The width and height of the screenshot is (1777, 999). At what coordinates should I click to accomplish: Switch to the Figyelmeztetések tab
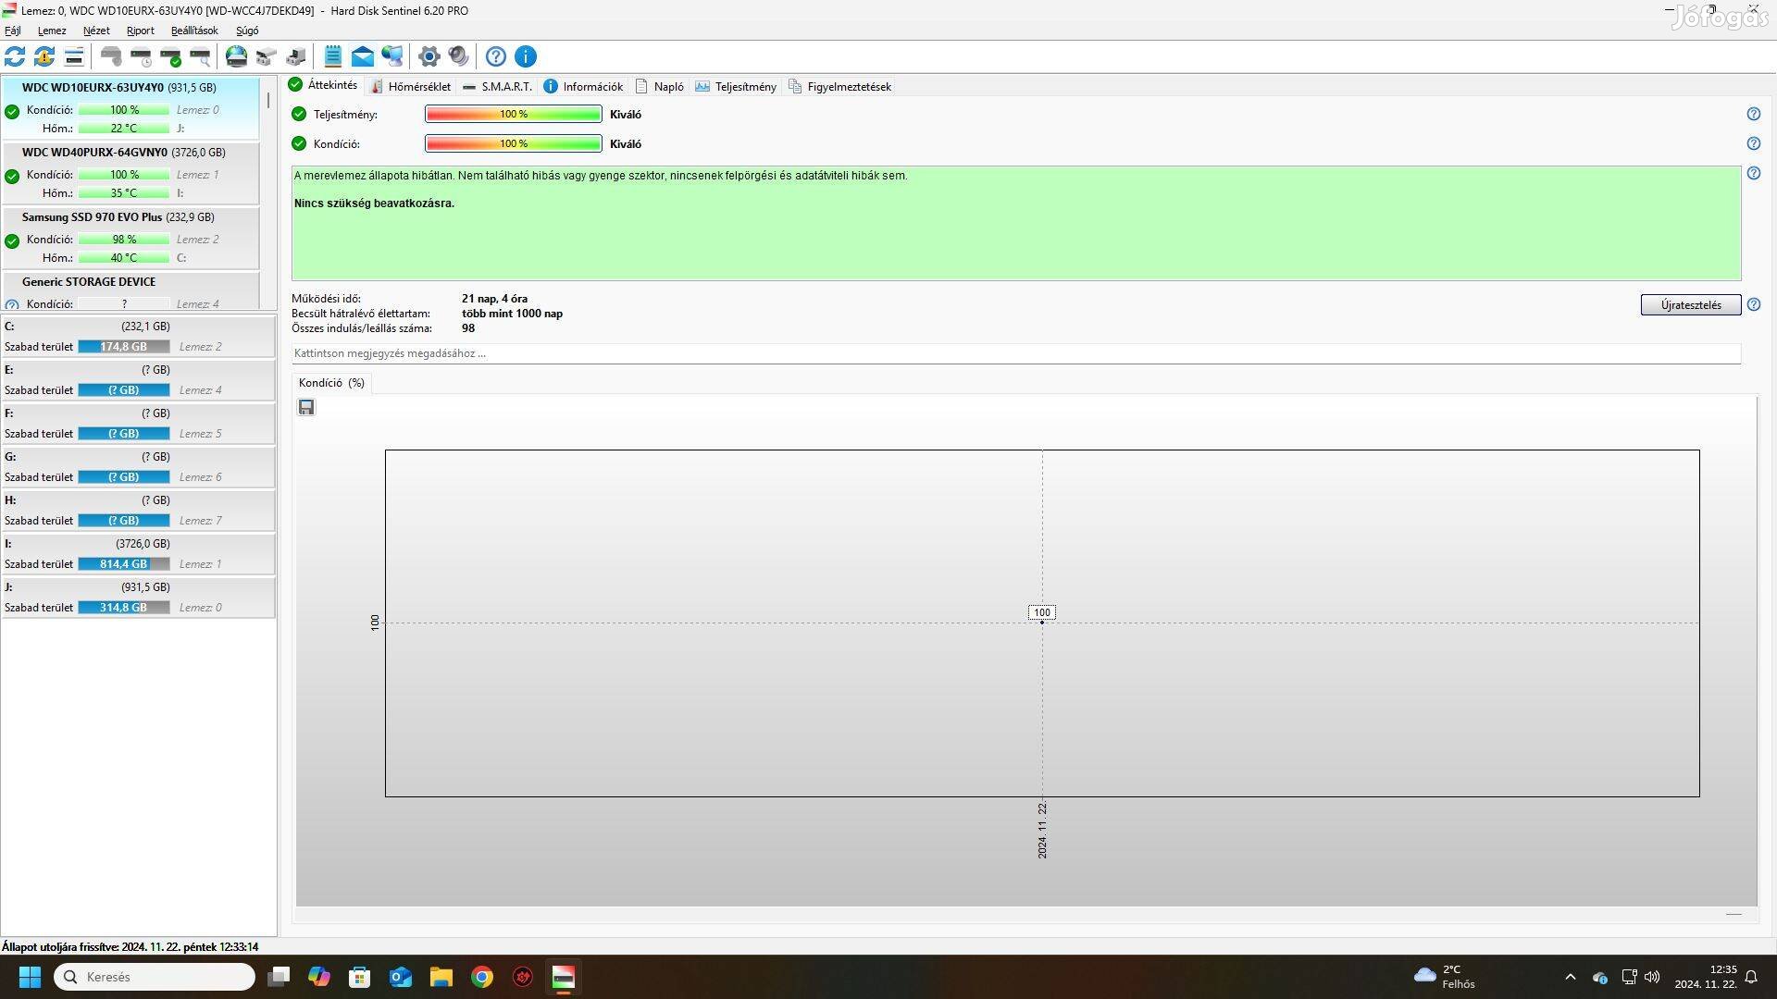click(839, 86)
